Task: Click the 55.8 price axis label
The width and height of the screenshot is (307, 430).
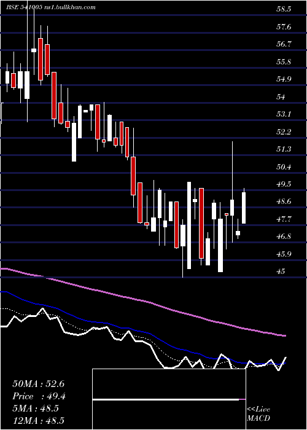Action: click(284, 61)
